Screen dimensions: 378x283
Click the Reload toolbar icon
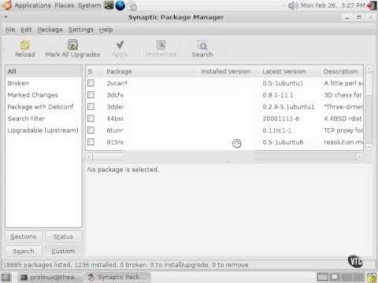click(25, 45)
